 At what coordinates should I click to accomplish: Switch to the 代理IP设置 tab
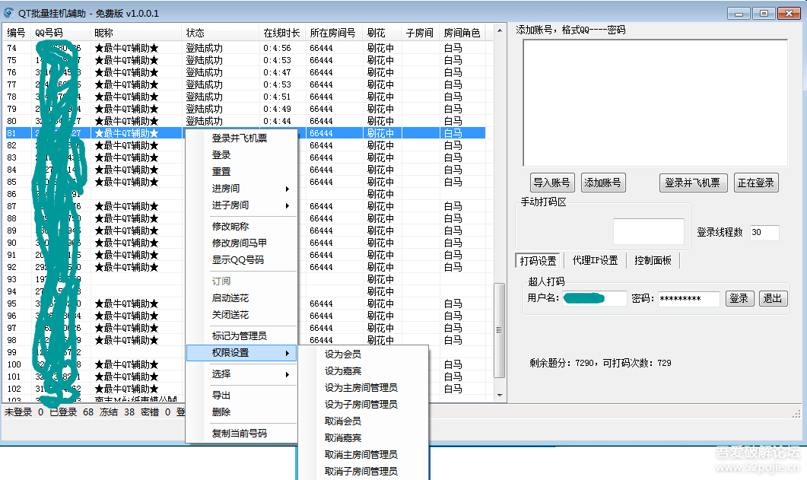tap(596, 260)
